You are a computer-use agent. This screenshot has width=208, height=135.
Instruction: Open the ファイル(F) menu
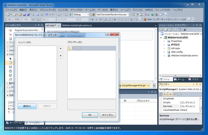pyautogui.click(x=11, y=10)
